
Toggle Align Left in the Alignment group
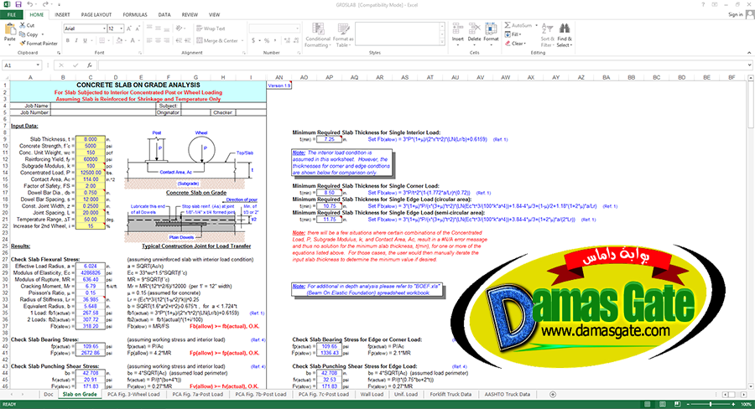point(149,41)
